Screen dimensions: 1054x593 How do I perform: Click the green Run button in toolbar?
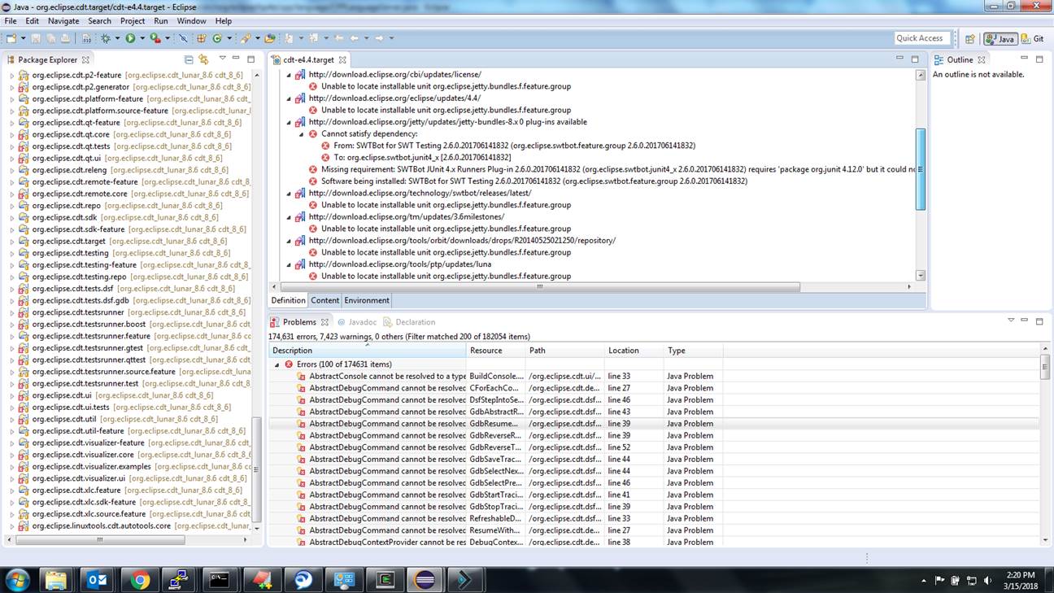tap(130, 38)
